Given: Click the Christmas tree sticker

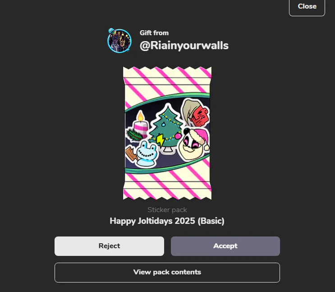Looking at the screenshot, I should coord(167,128).
